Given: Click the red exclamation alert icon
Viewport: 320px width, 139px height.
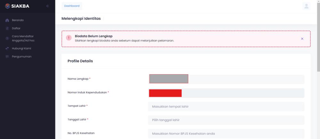Looking at the screenshot, I should [x=69, y=38].
